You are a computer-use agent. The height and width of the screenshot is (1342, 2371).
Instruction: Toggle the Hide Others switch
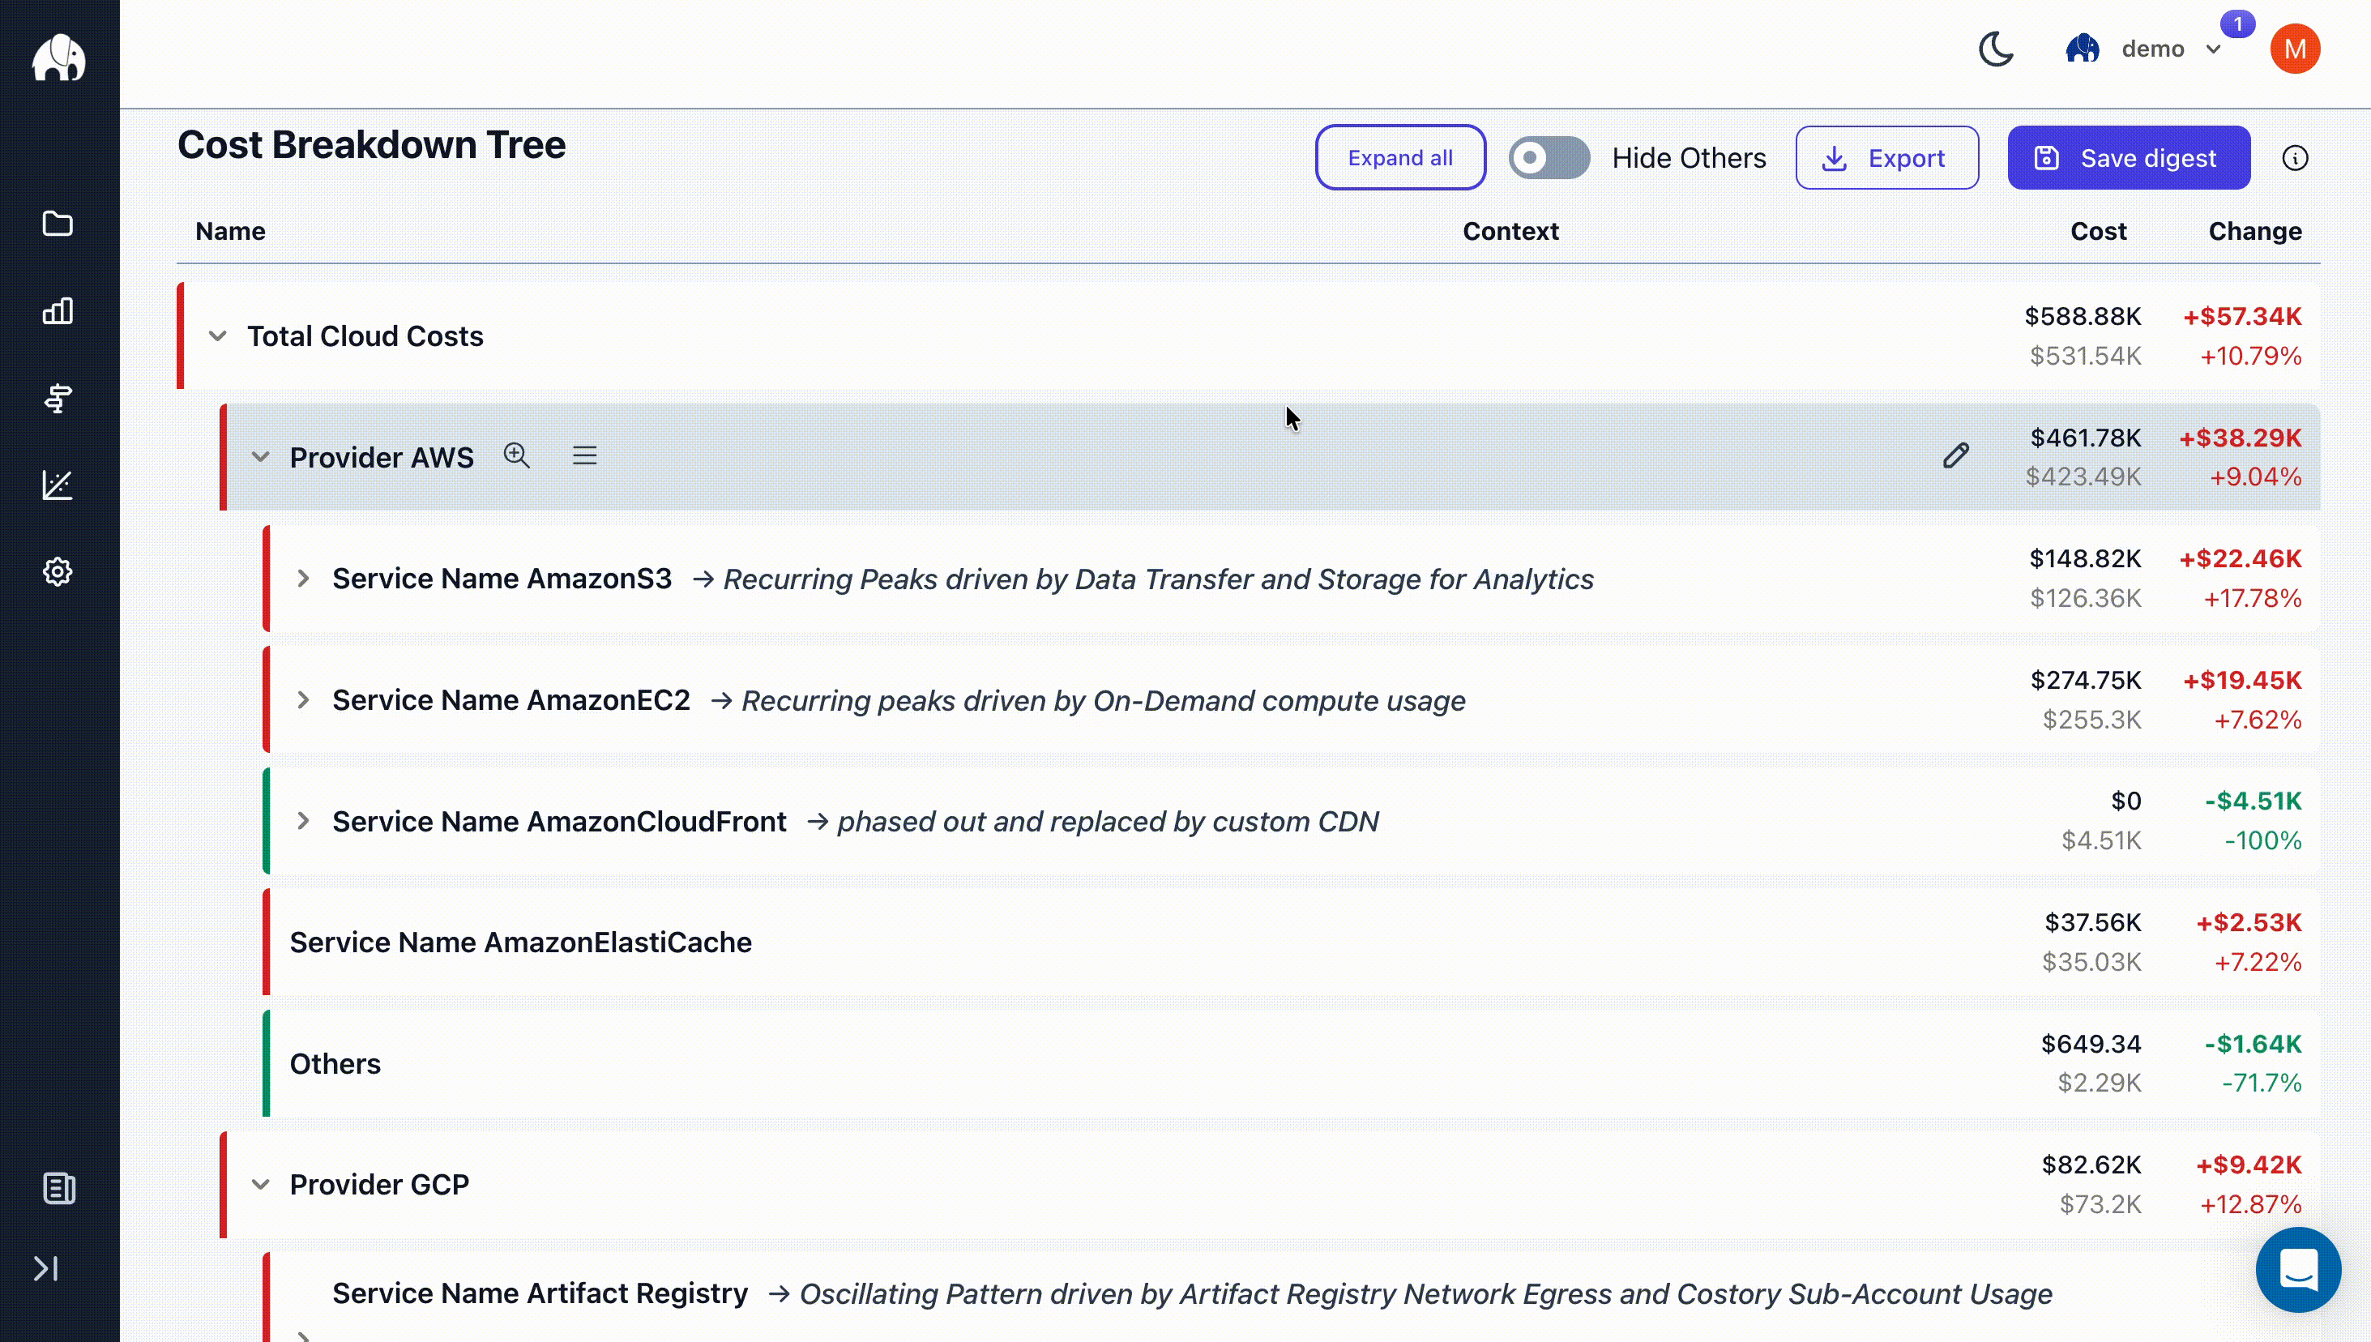coord(1548,157)
